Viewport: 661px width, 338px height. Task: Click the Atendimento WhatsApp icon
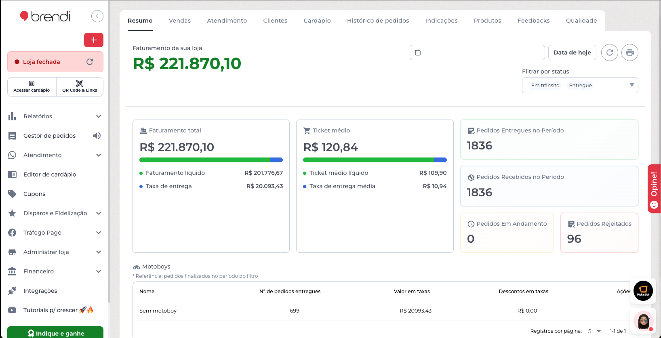[12, 155]
